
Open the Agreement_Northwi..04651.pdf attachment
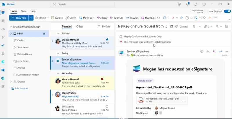(x=162, y=100)
